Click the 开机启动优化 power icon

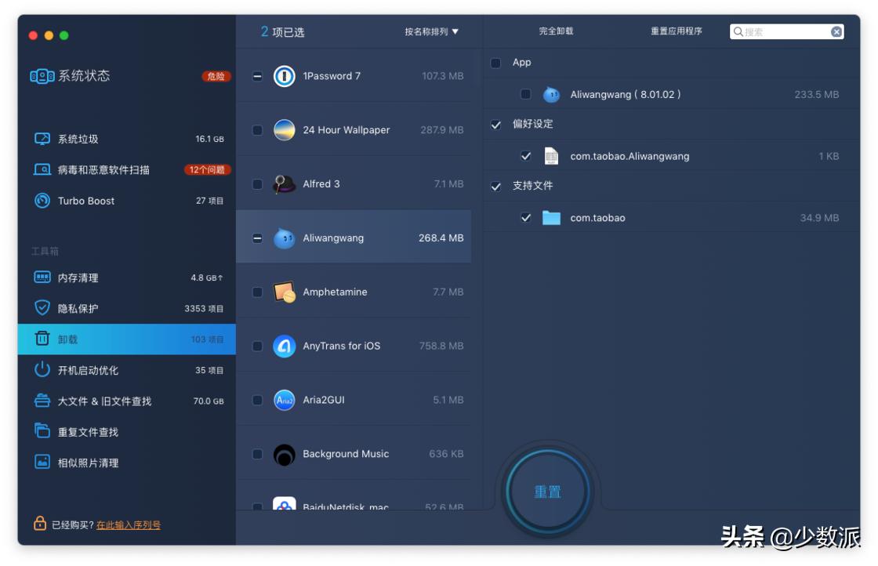(x=42, y=369)
